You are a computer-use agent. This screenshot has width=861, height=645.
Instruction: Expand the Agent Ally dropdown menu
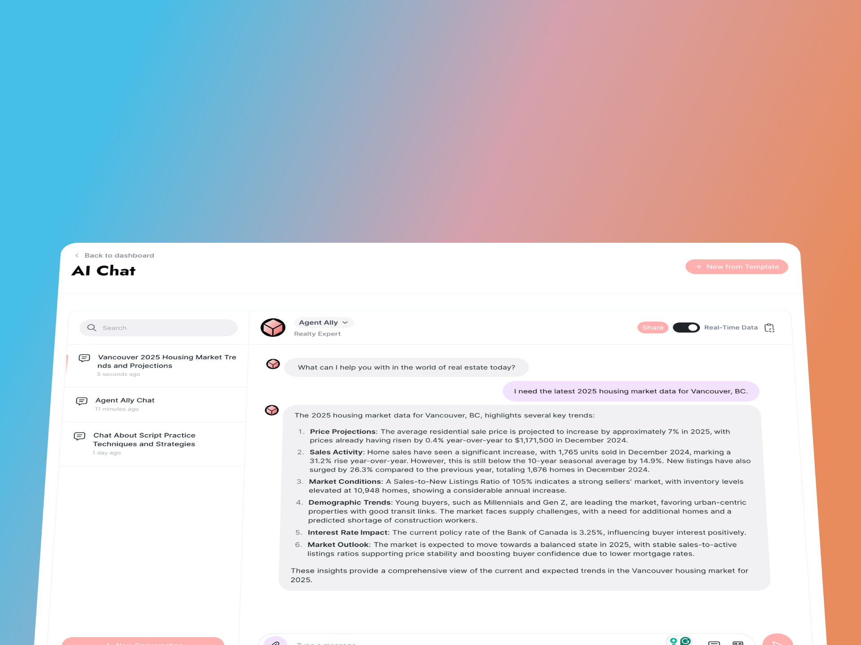coord(323,322)
